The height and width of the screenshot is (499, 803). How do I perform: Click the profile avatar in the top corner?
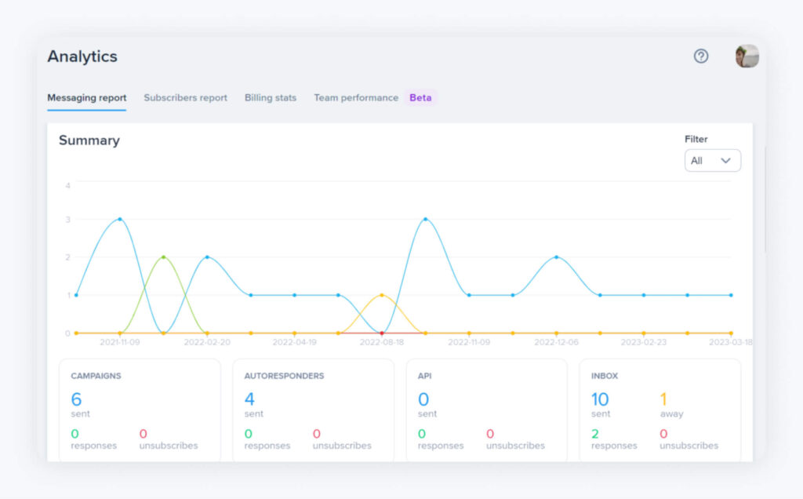[745, 56]
